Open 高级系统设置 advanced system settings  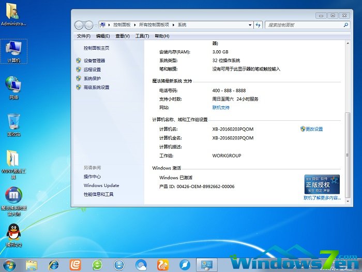(96, 88)
